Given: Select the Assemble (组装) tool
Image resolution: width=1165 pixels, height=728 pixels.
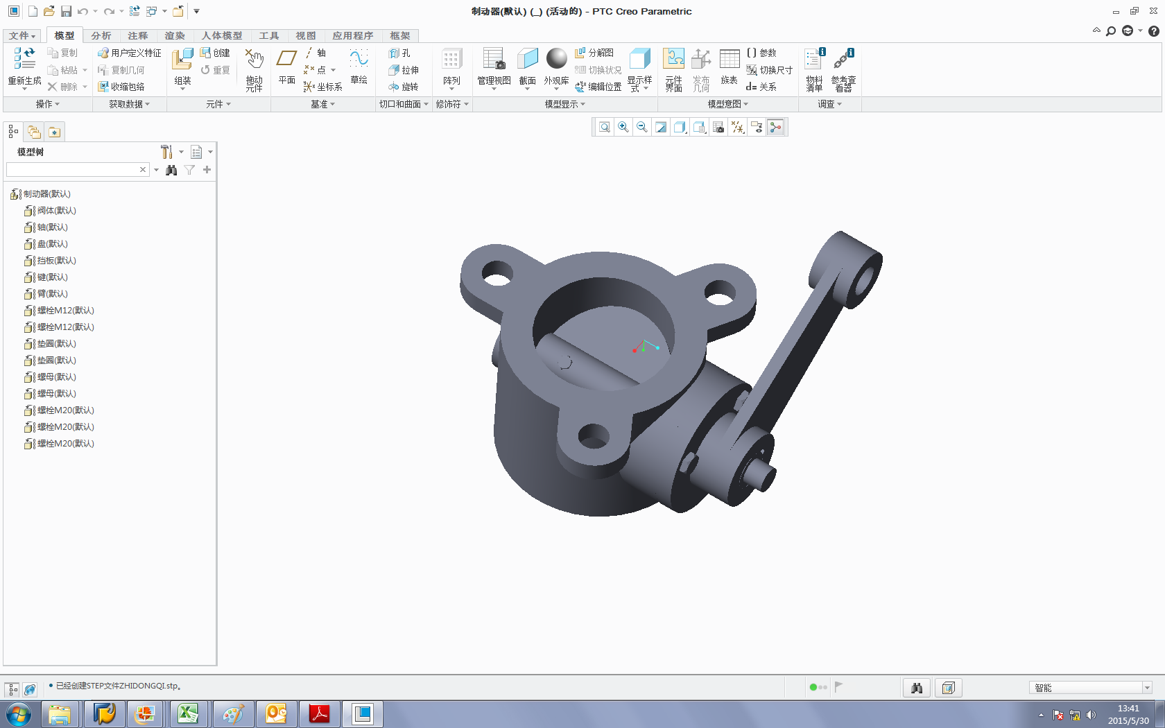Looking at the screenshot, I should click(182, 62).
